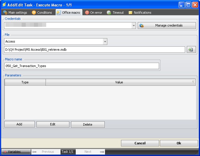Delete the selected parameter
Viewport: 200px width, 156px height.
tap(88, 125)
